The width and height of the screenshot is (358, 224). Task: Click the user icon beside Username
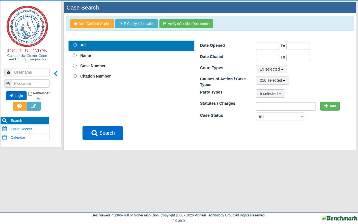[x=8, y=72]
